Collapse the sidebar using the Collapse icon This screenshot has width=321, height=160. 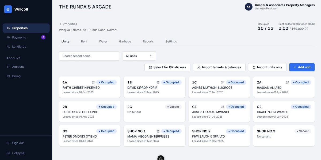click(8, 153)
